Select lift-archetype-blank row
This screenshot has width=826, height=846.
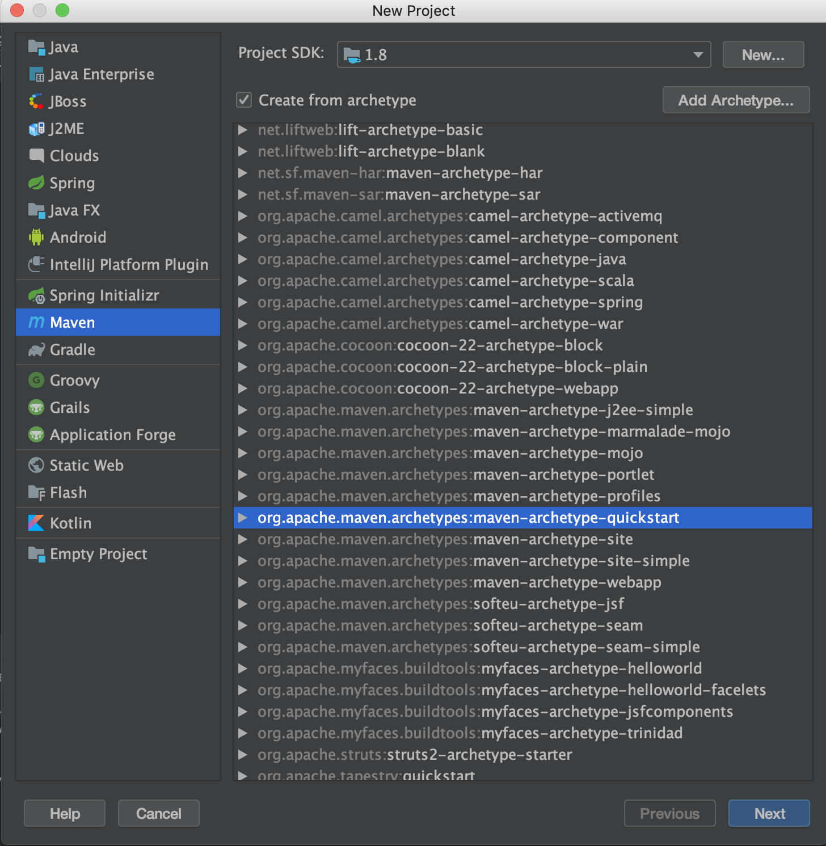pos(523,151)
